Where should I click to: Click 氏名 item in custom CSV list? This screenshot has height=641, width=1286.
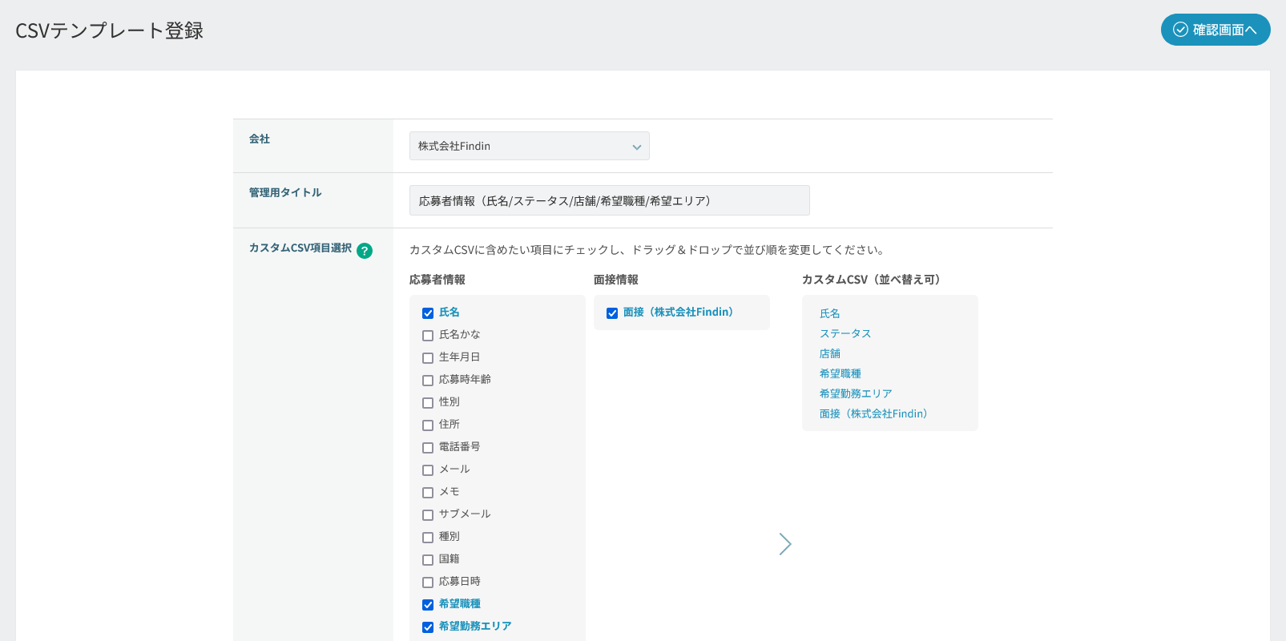[829, 313]
